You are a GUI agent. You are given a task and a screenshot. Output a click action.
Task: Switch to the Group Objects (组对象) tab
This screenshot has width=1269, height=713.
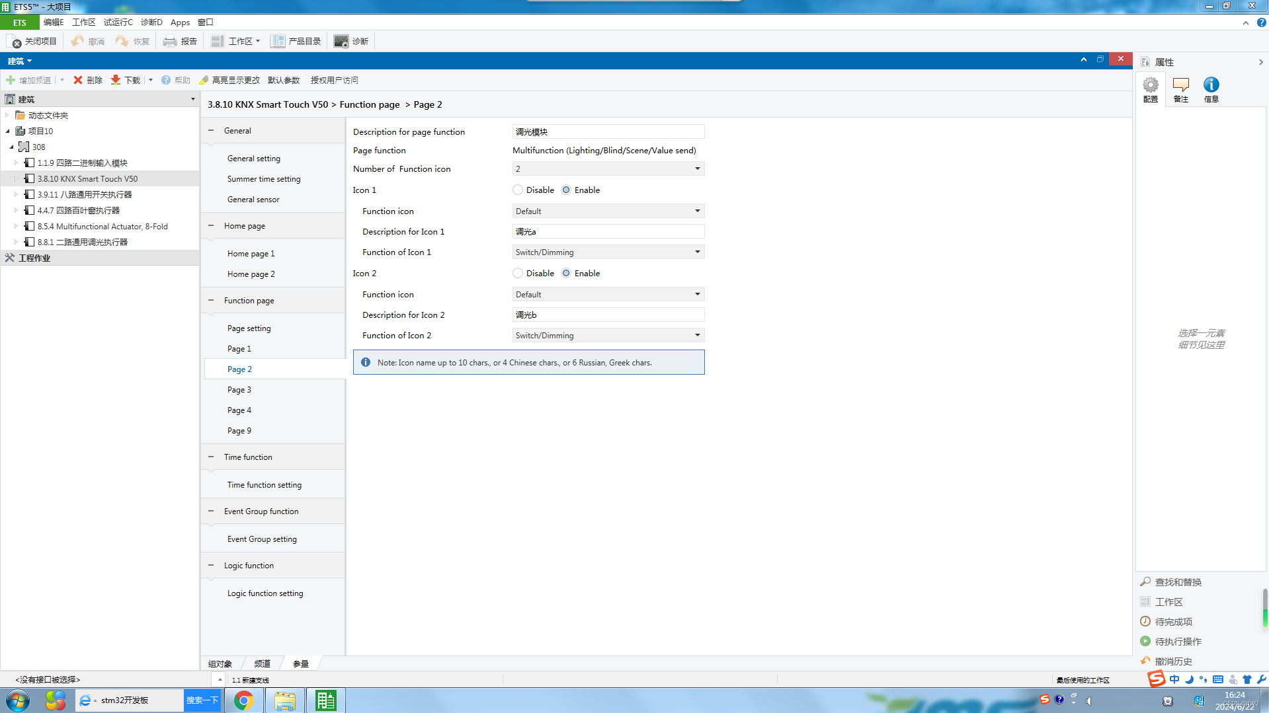220,663
